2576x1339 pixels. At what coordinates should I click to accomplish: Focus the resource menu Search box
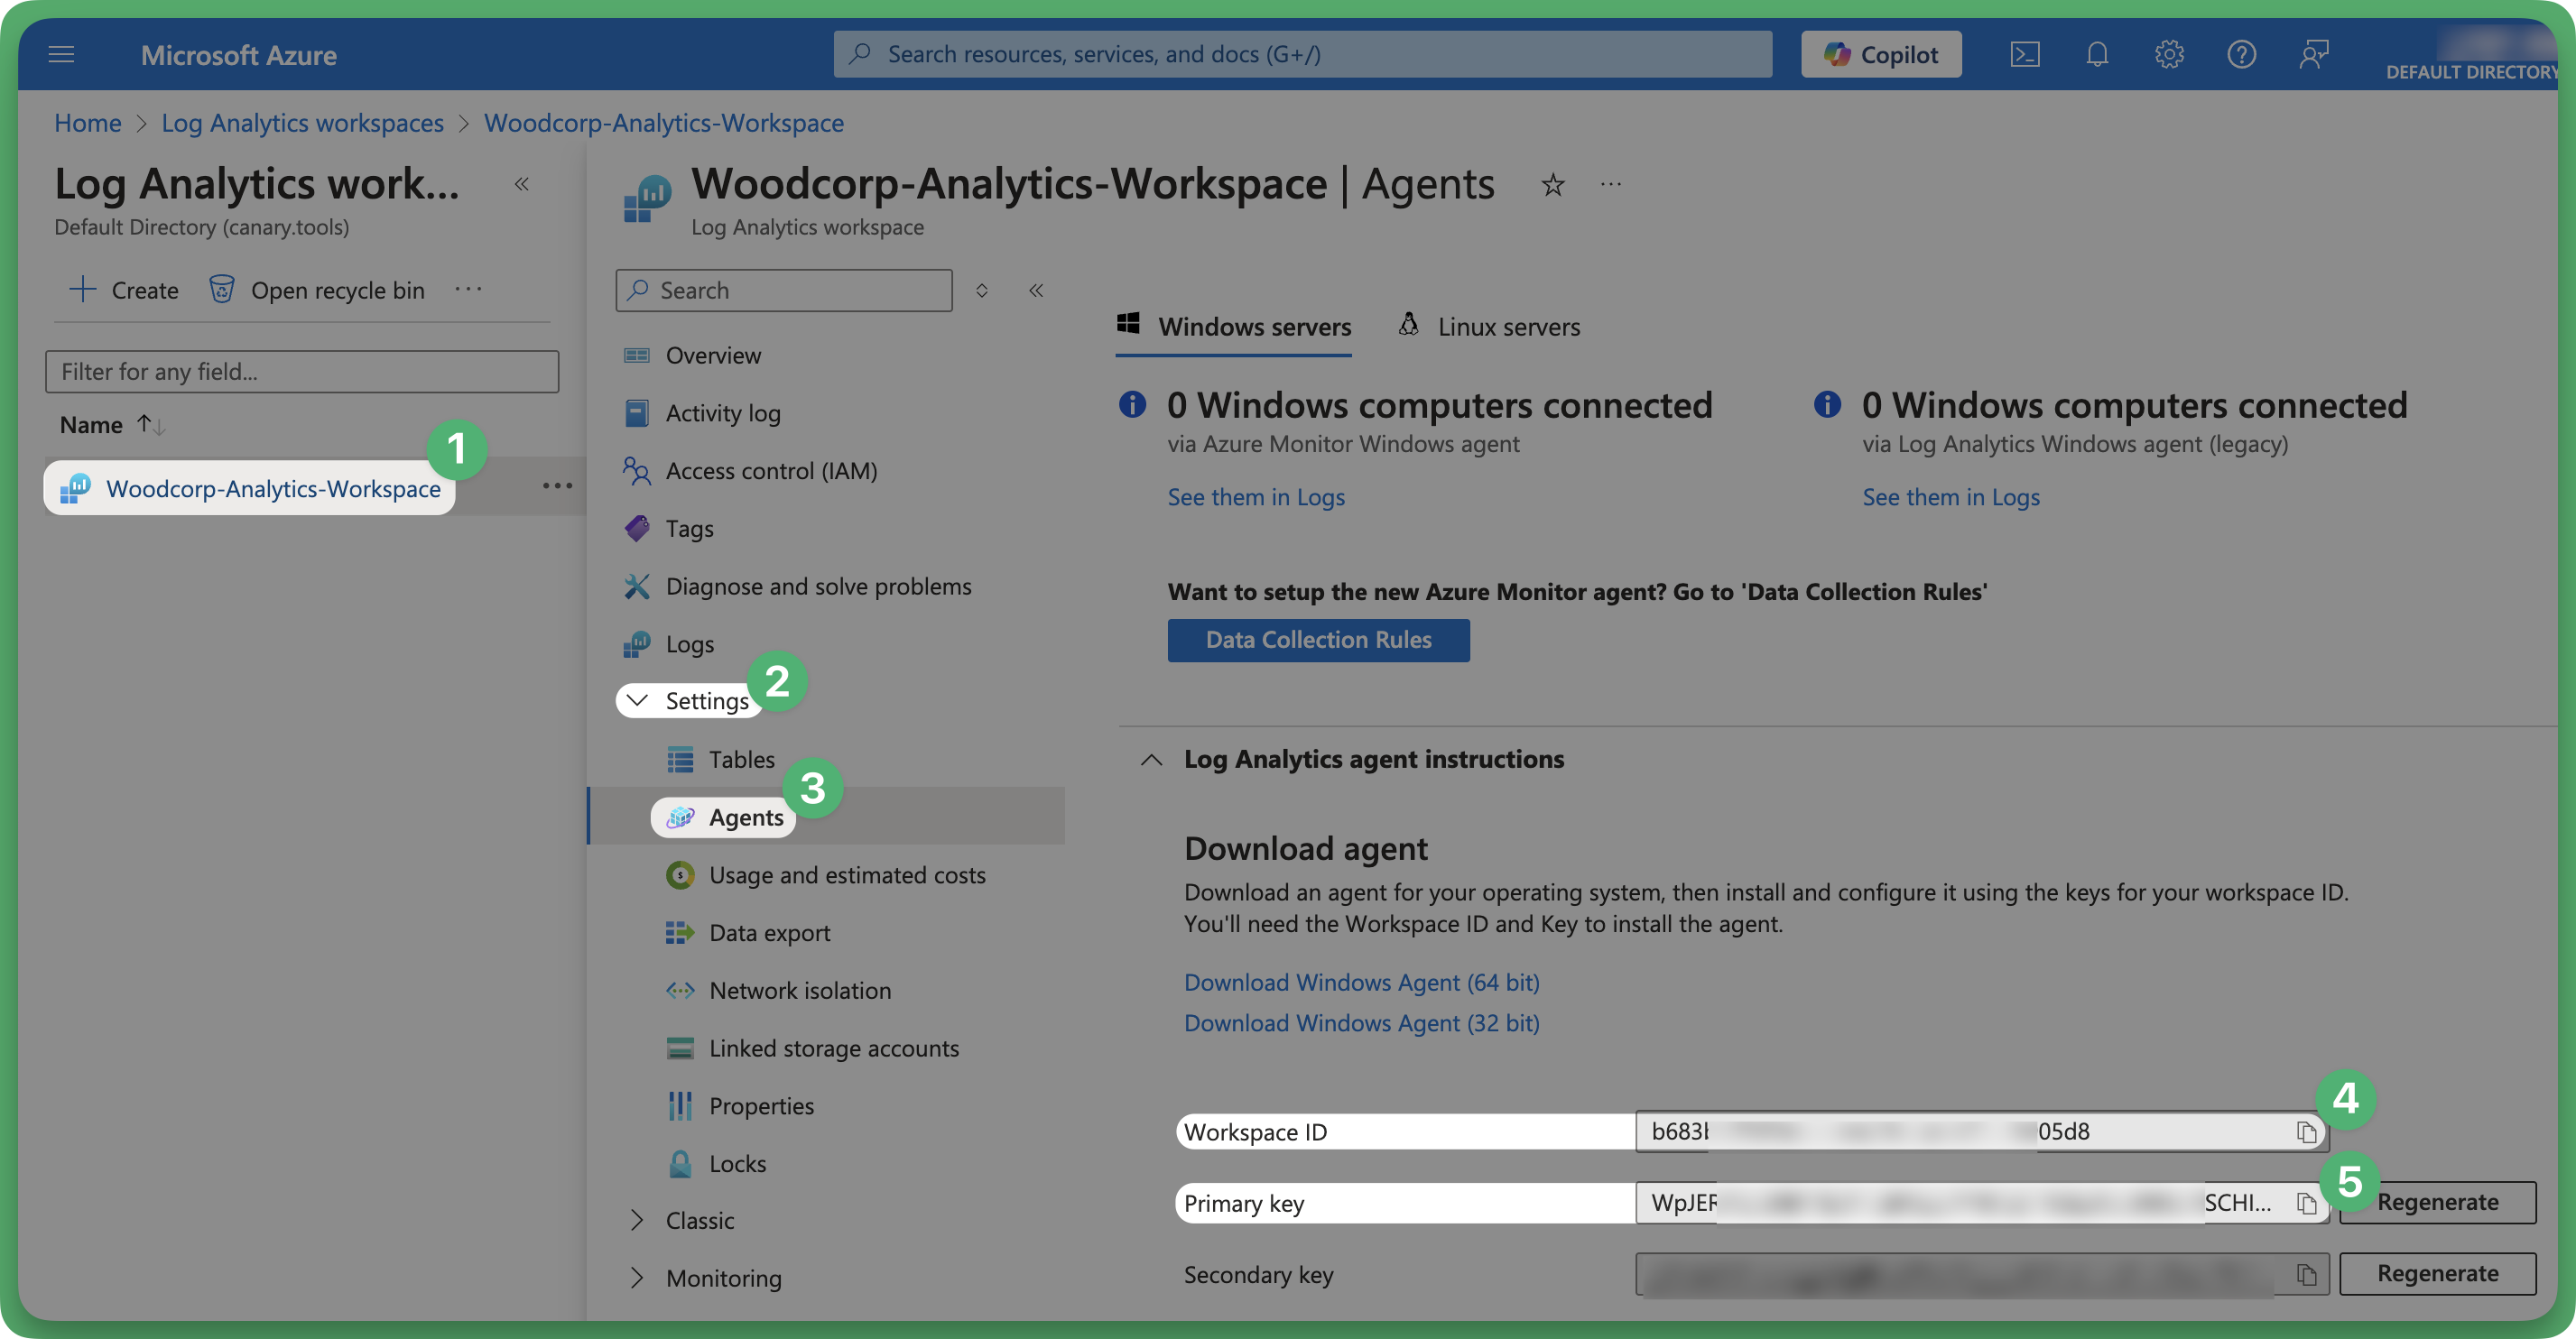[783, 290]
